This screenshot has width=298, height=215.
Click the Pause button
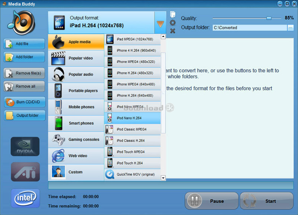pyautogui.click(x=211, y=201)
